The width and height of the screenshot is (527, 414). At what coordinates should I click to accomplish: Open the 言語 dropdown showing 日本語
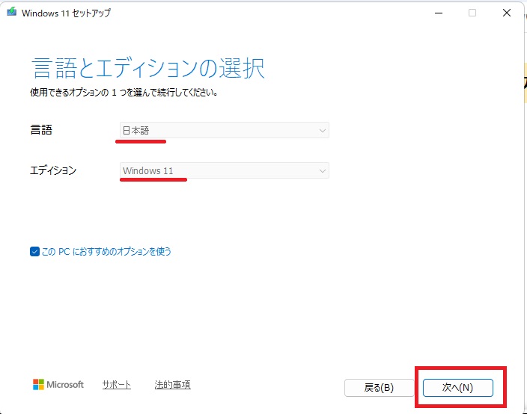click(x=223, y=130)
